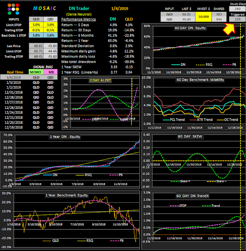The image size is (246, 251).
Task: Select the QLD Limit STOP 3.0% cell
Action: (x=36, y=25)
